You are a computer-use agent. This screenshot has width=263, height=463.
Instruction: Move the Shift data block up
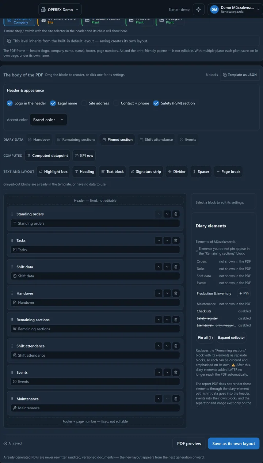(159, 267)
